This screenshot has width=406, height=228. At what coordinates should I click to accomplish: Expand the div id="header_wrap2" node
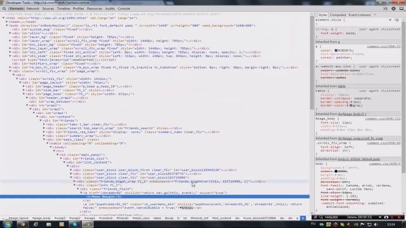27,98
